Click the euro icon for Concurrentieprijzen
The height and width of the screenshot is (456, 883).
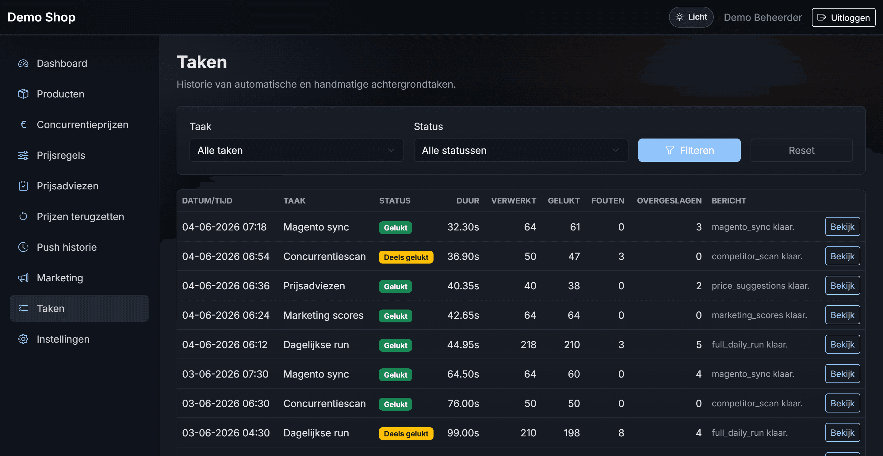point(23,124)
